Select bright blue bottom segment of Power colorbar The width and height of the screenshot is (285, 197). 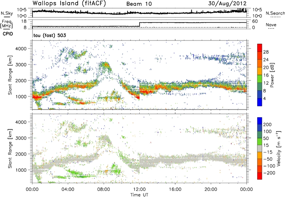[x=260, y=102]
